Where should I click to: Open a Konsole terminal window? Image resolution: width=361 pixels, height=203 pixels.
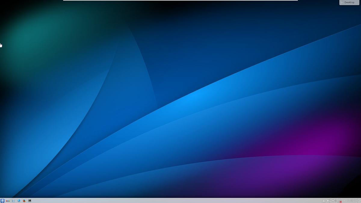[29, 201]
